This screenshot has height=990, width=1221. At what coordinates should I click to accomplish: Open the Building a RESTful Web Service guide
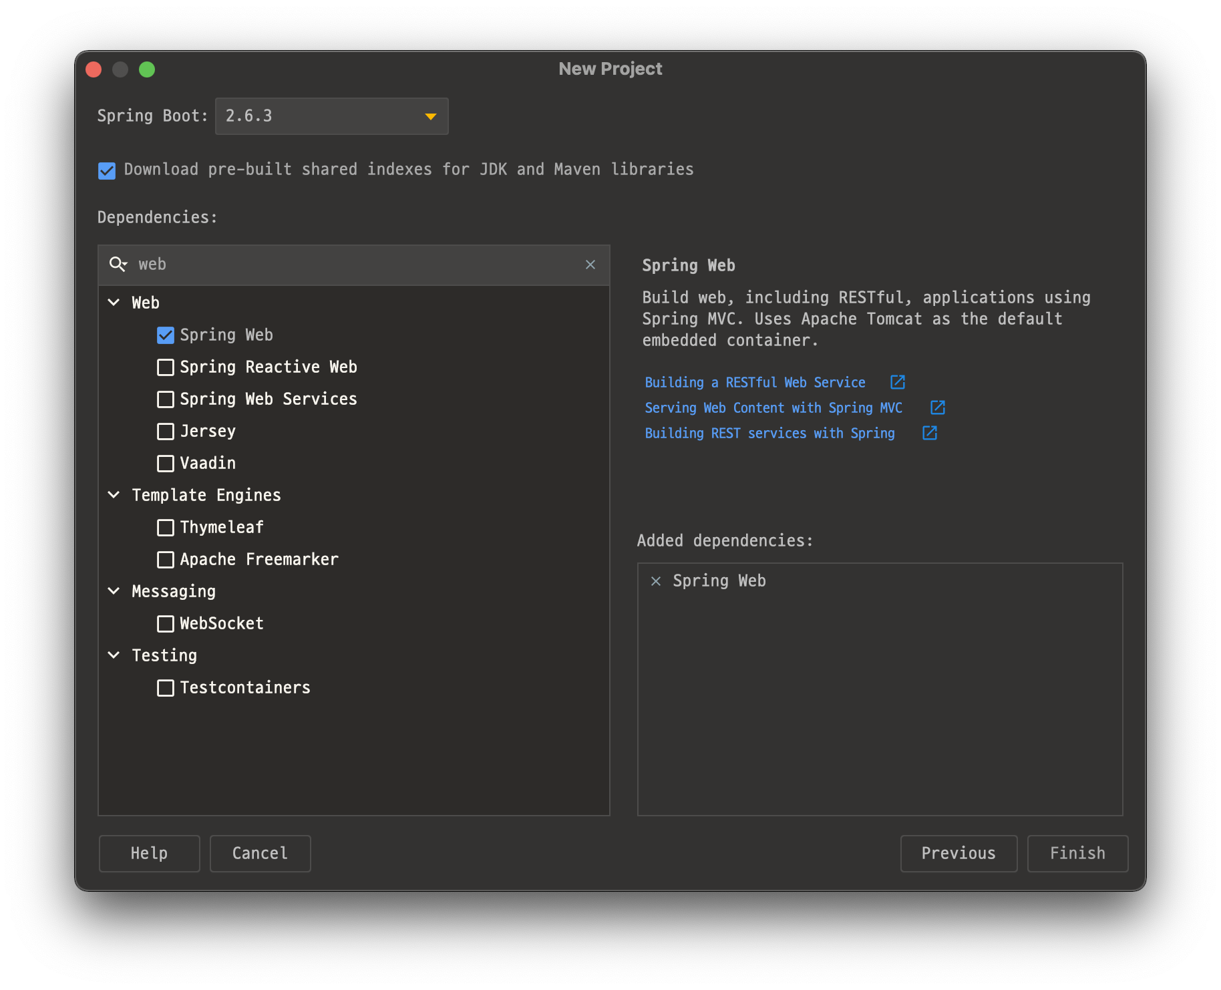click(755, 382)
